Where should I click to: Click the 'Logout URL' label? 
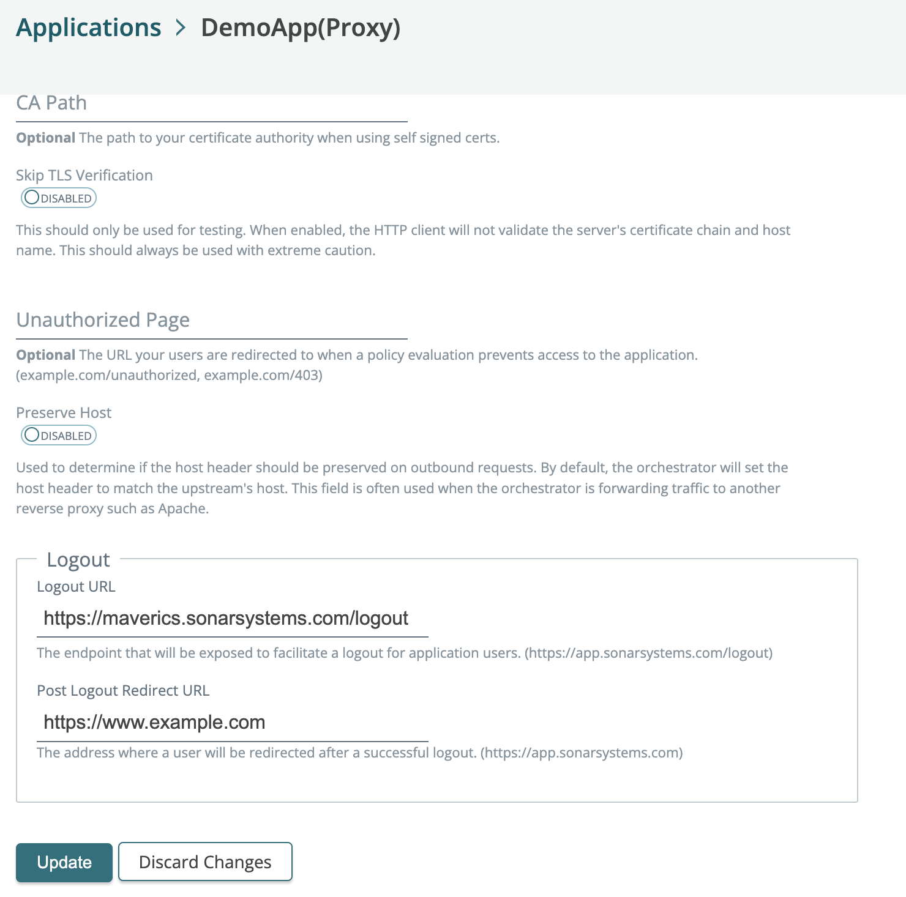pyautogui.click(x=76, y=587)
